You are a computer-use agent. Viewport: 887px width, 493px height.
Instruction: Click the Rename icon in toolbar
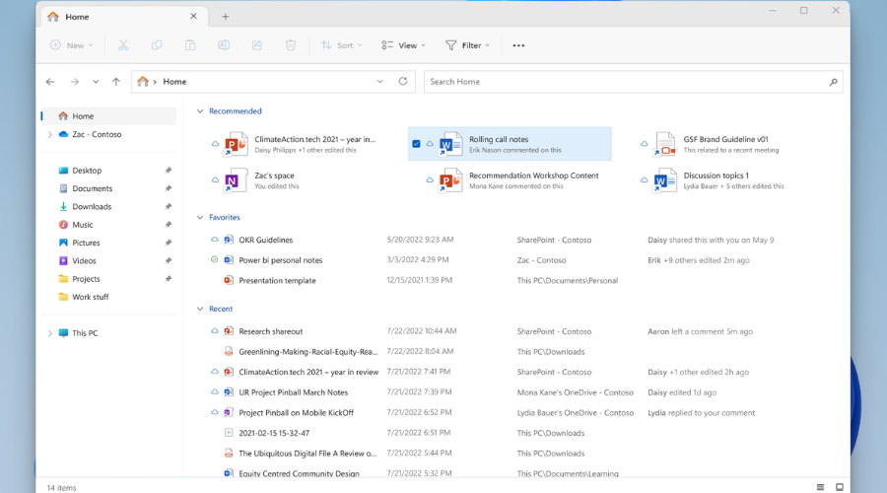[224, 45]
